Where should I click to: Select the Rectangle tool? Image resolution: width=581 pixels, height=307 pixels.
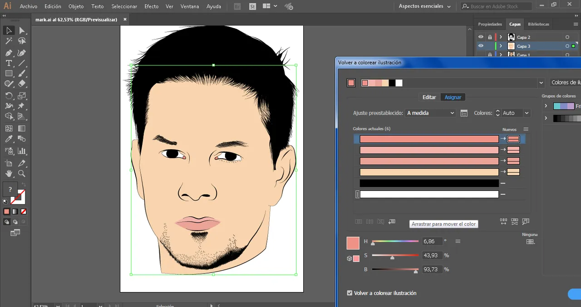coord(9,73)
